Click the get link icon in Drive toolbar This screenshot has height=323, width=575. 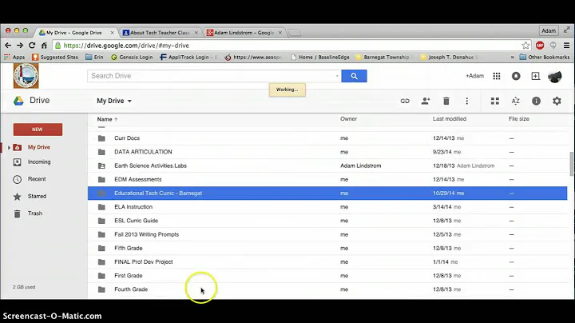pos(405,101)
